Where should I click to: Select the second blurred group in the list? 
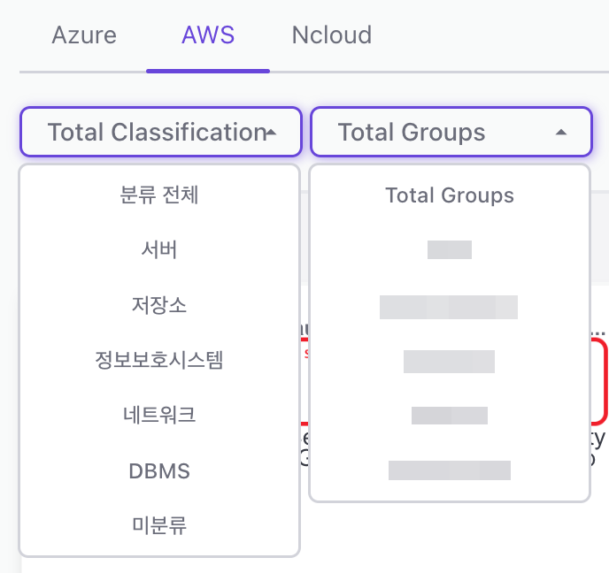[449, 307]
